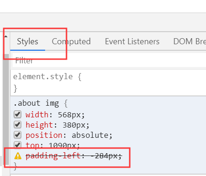
Task: Click the padding-left property name
Action: 53,156
